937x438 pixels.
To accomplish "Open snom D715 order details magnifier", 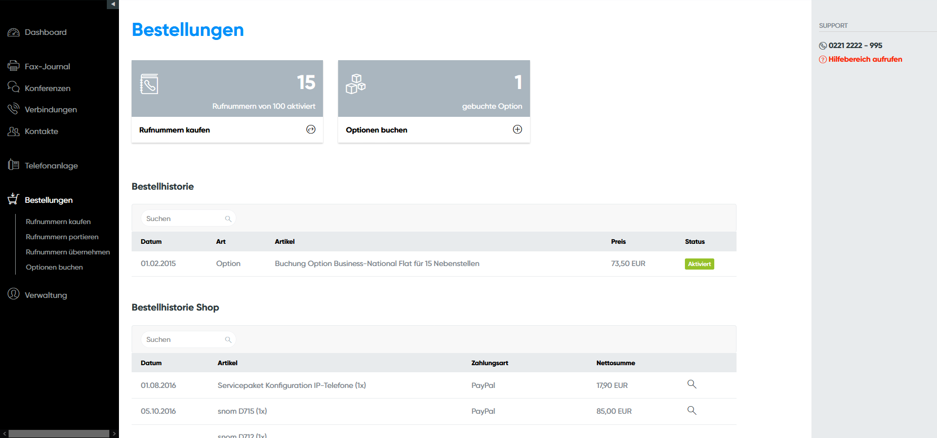I will tap(691, 410).
